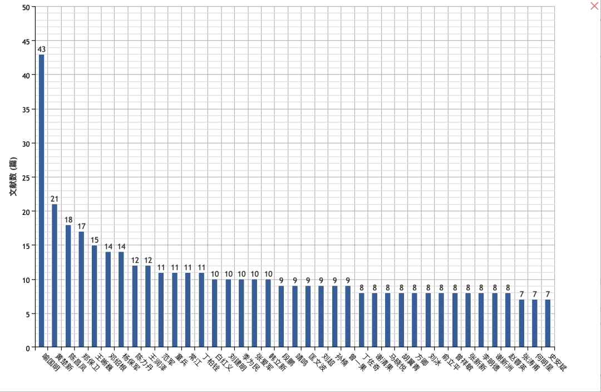Screen dimensions: 601x392
Task: Click the tallest bar for 喻国明
Action: coord(41,200)
